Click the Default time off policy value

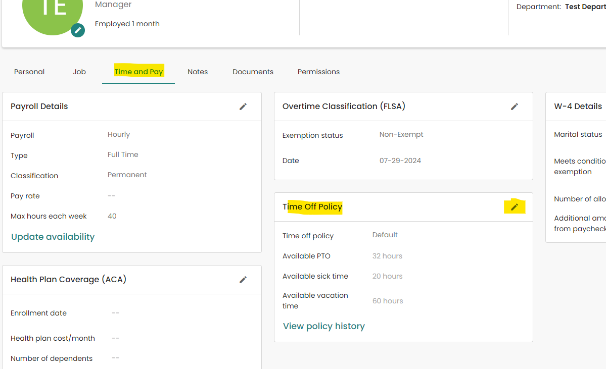[x=385, y=235]
